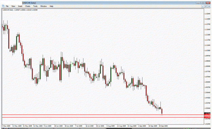Click the '4 Aug 2009' date label
Image resolution: width=212 pixels, height=129 pixels.
pos(111,126)
